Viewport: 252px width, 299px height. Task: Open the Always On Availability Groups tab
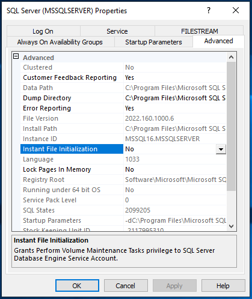click(x=60, y=42)
